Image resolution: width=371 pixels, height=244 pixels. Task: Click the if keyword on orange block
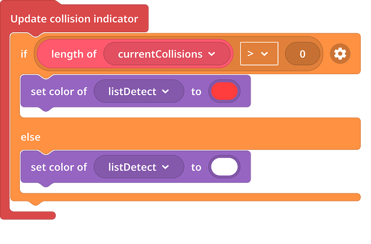pos(24,54)
